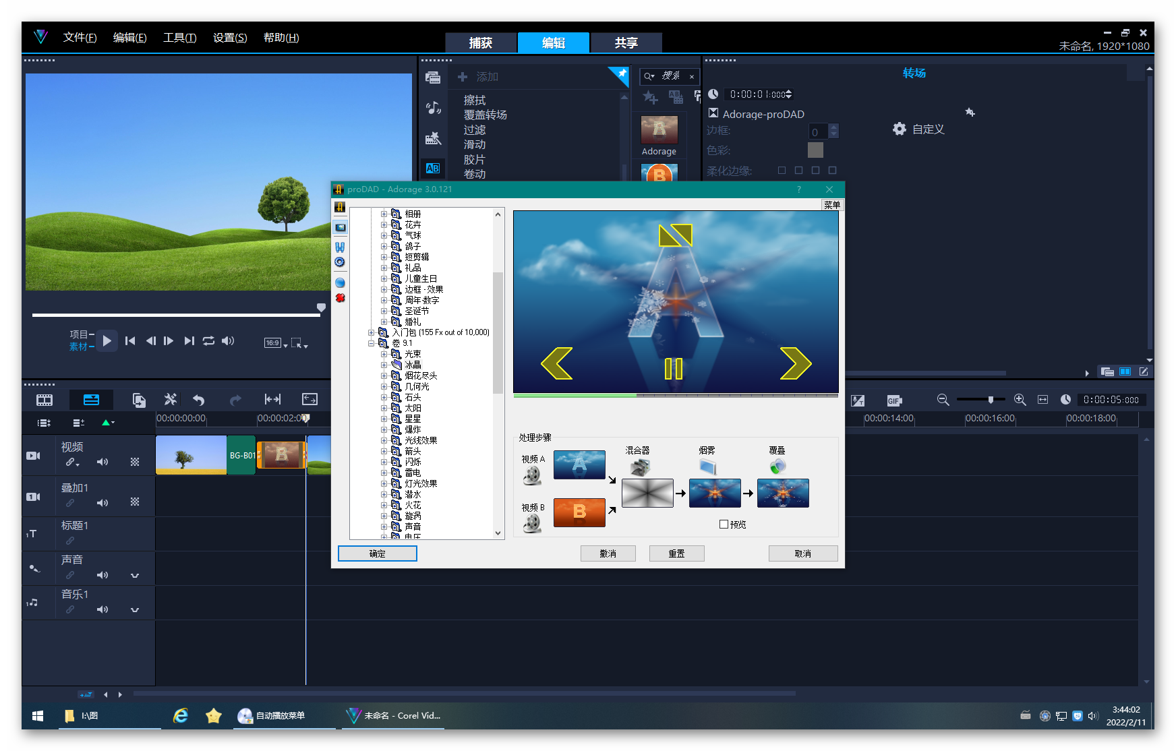This screenshot has height=751, width=1176.
Task: Click the 自定义 customize button
Action: [x=919, y=129]
